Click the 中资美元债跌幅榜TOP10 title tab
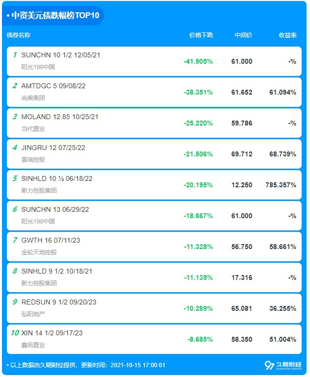Image resolution: width=310 pixels, height=377 pixels. 54,16
